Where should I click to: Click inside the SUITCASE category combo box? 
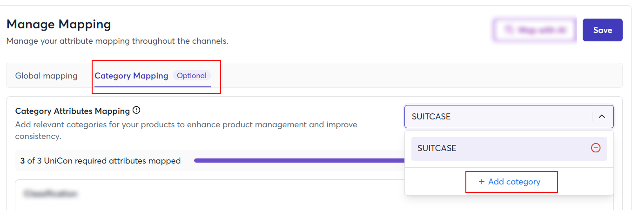point(493,117)
